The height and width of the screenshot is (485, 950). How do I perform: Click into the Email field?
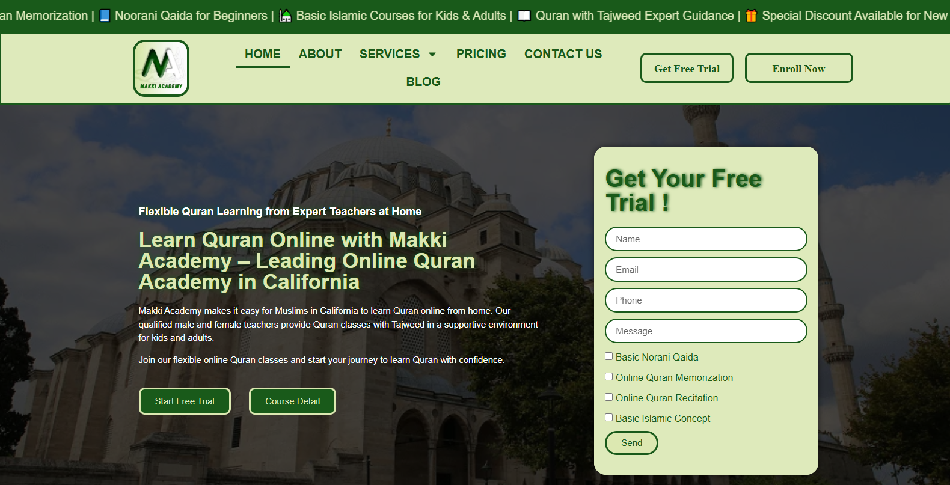tap(706, 269)
